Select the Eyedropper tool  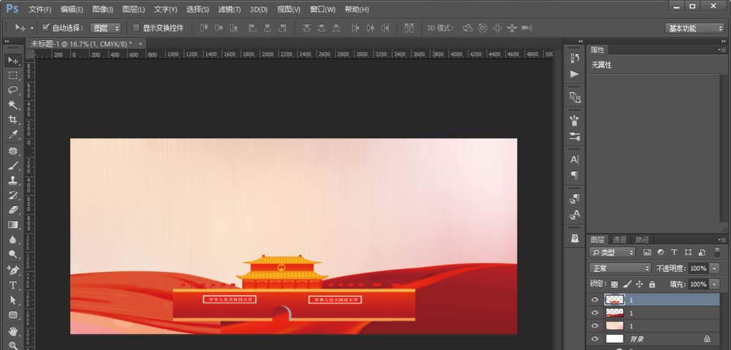[x=13, y=134]
